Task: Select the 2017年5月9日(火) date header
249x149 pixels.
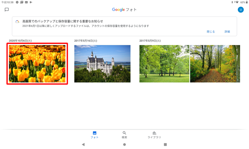Action: [150, 41]
